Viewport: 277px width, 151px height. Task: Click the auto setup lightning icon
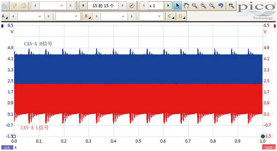click(x=15, y=6)
